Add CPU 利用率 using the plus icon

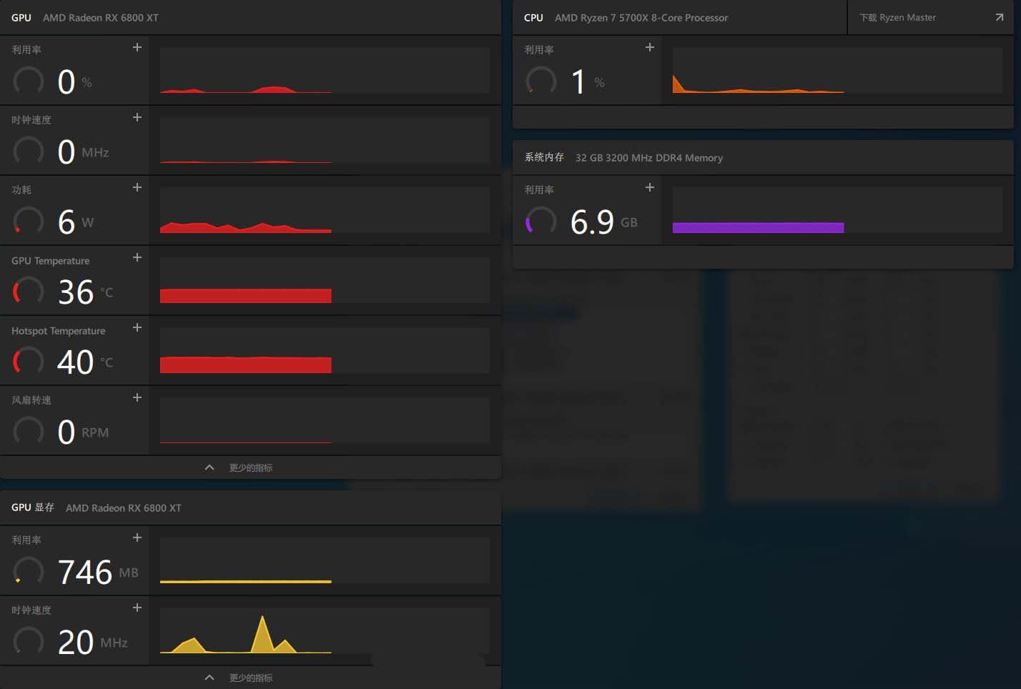tap(649, 48)
